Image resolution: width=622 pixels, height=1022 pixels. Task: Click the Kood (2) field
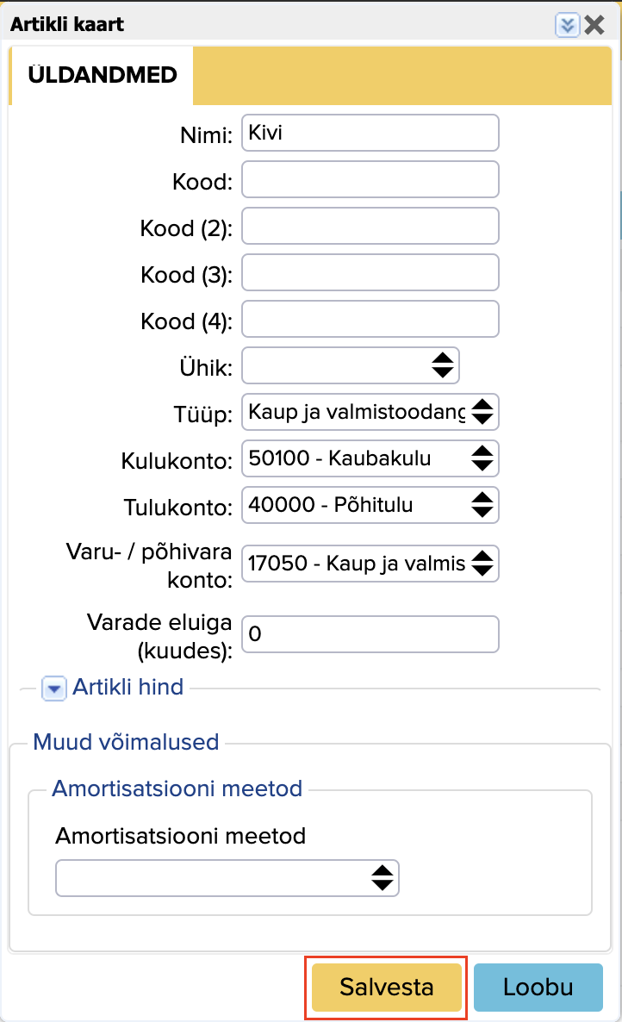(370, 226)
